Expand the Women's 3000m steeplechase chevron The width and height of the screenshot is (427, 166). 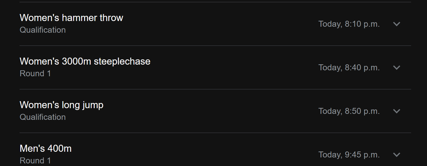[397, 68]
